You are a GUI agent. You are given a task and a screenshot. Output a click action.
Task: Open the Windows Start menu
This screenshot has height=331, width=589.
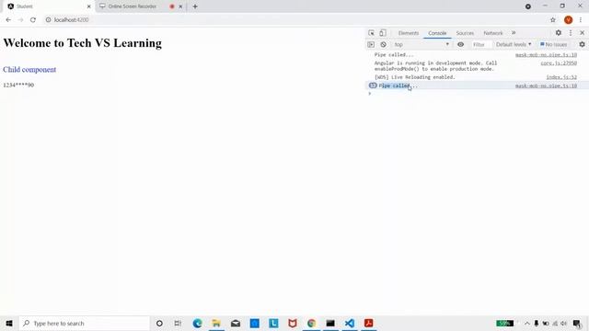coord(9,323)
